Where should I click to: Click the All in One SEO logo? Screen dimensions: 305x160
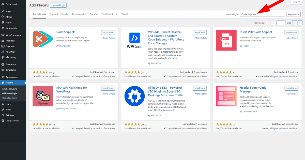134,96
